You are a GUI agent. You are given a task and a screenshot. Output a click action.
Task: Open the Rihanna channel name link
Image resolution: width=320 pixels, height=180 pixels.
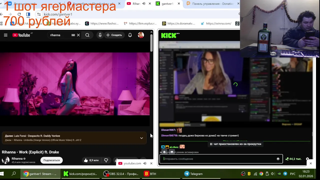pyautogui.click(x=17, y=159)
